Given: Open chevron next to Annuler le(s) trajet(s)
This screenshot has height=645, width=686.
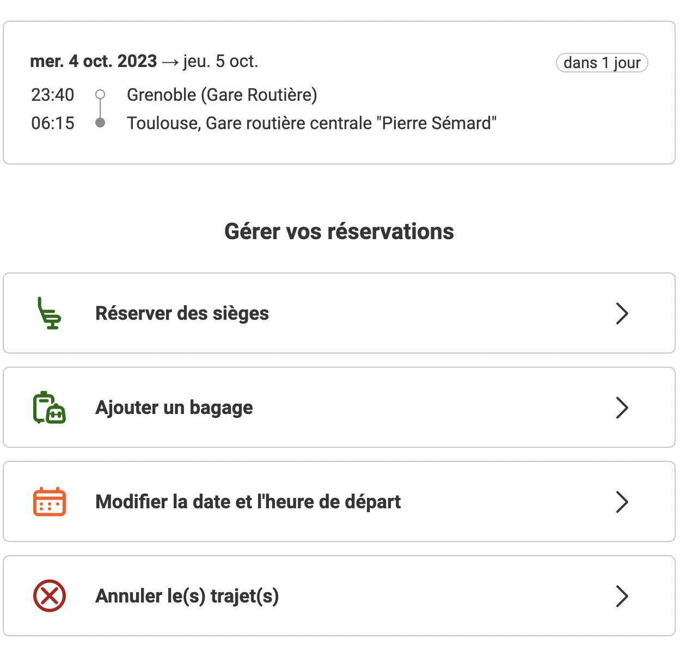Looking at the screenshot, I should point(622,596).
